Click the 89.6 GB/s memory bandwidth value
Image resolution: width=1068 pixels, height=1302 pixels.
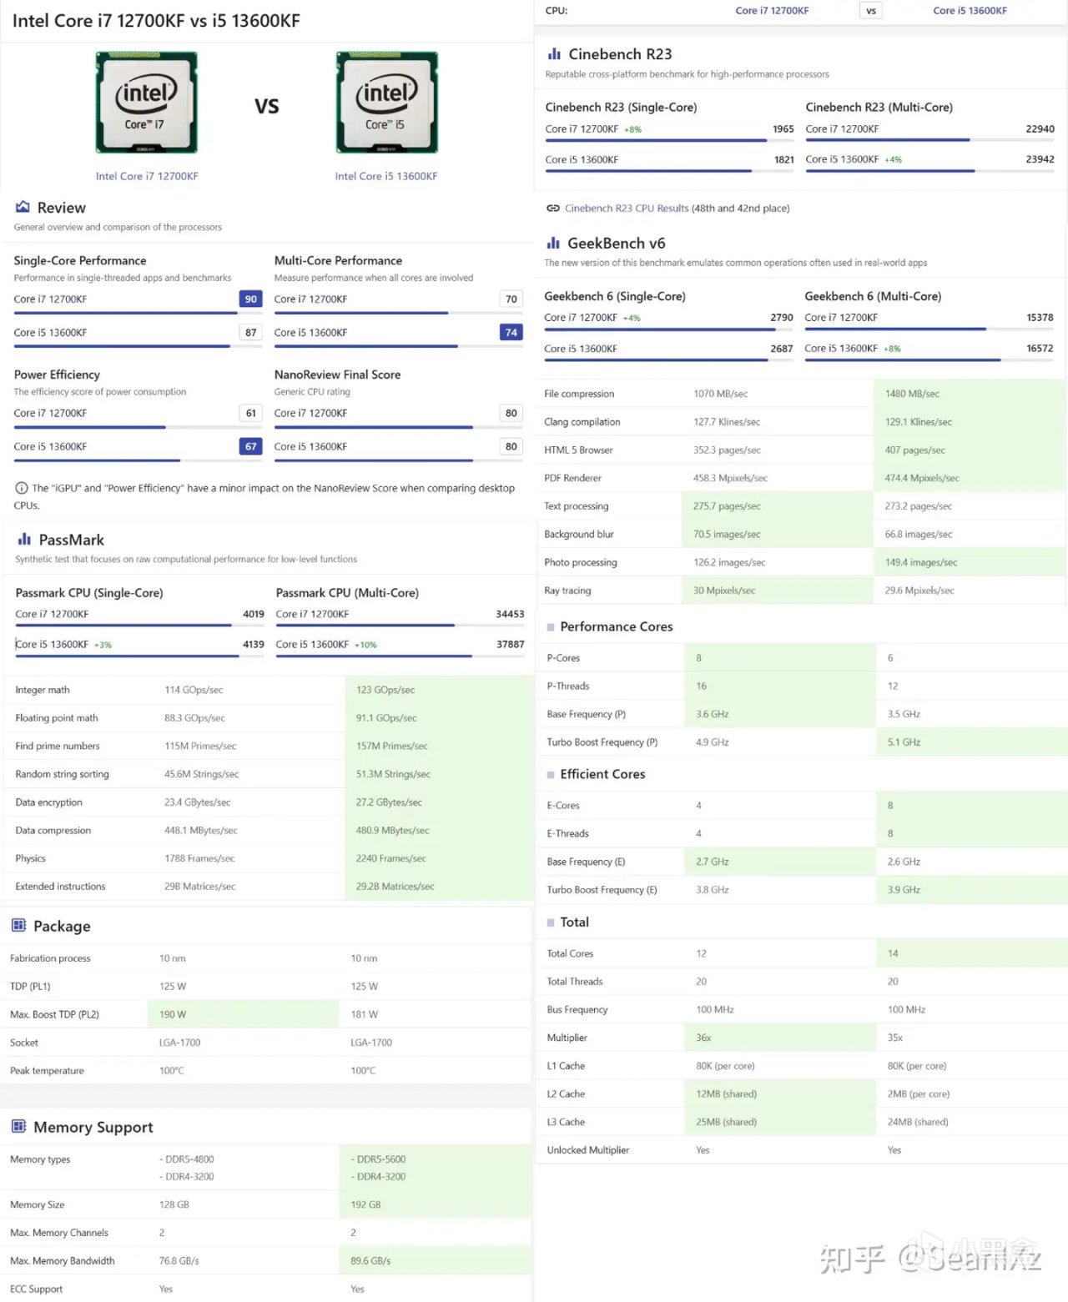tap(371, 1261)
